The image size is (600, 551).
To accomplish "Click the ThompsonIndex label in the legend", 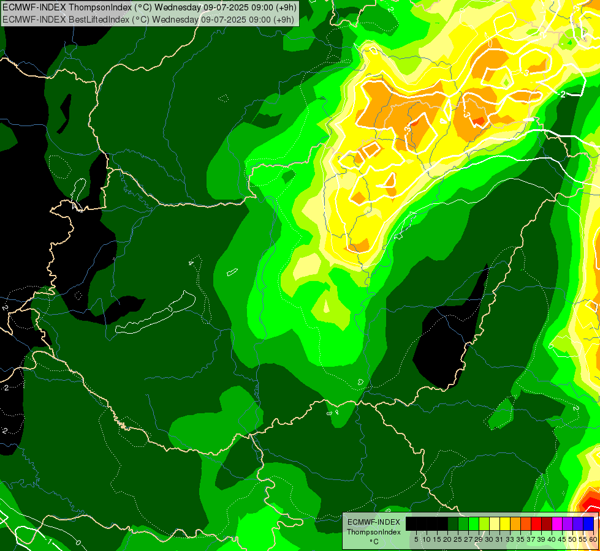I will (x=374, y=532).
